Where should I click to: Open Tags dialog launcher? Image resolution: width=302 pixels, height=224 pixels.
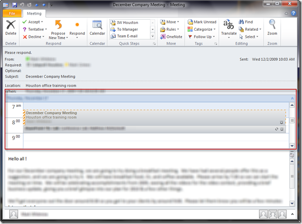216,44
